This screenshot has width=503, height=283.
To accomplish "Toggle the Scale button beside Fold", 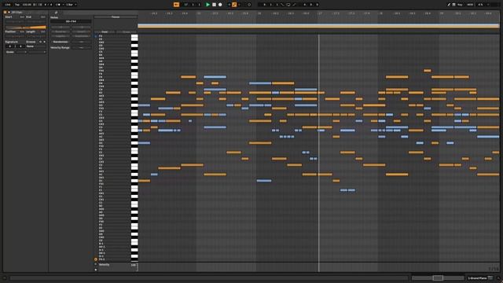I will [x=127, y=31].
